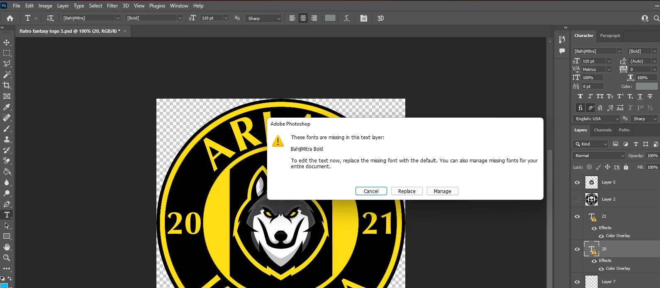Select the History Brush tool
Viewport: 660px width, 288px height.
coord(7,150)
